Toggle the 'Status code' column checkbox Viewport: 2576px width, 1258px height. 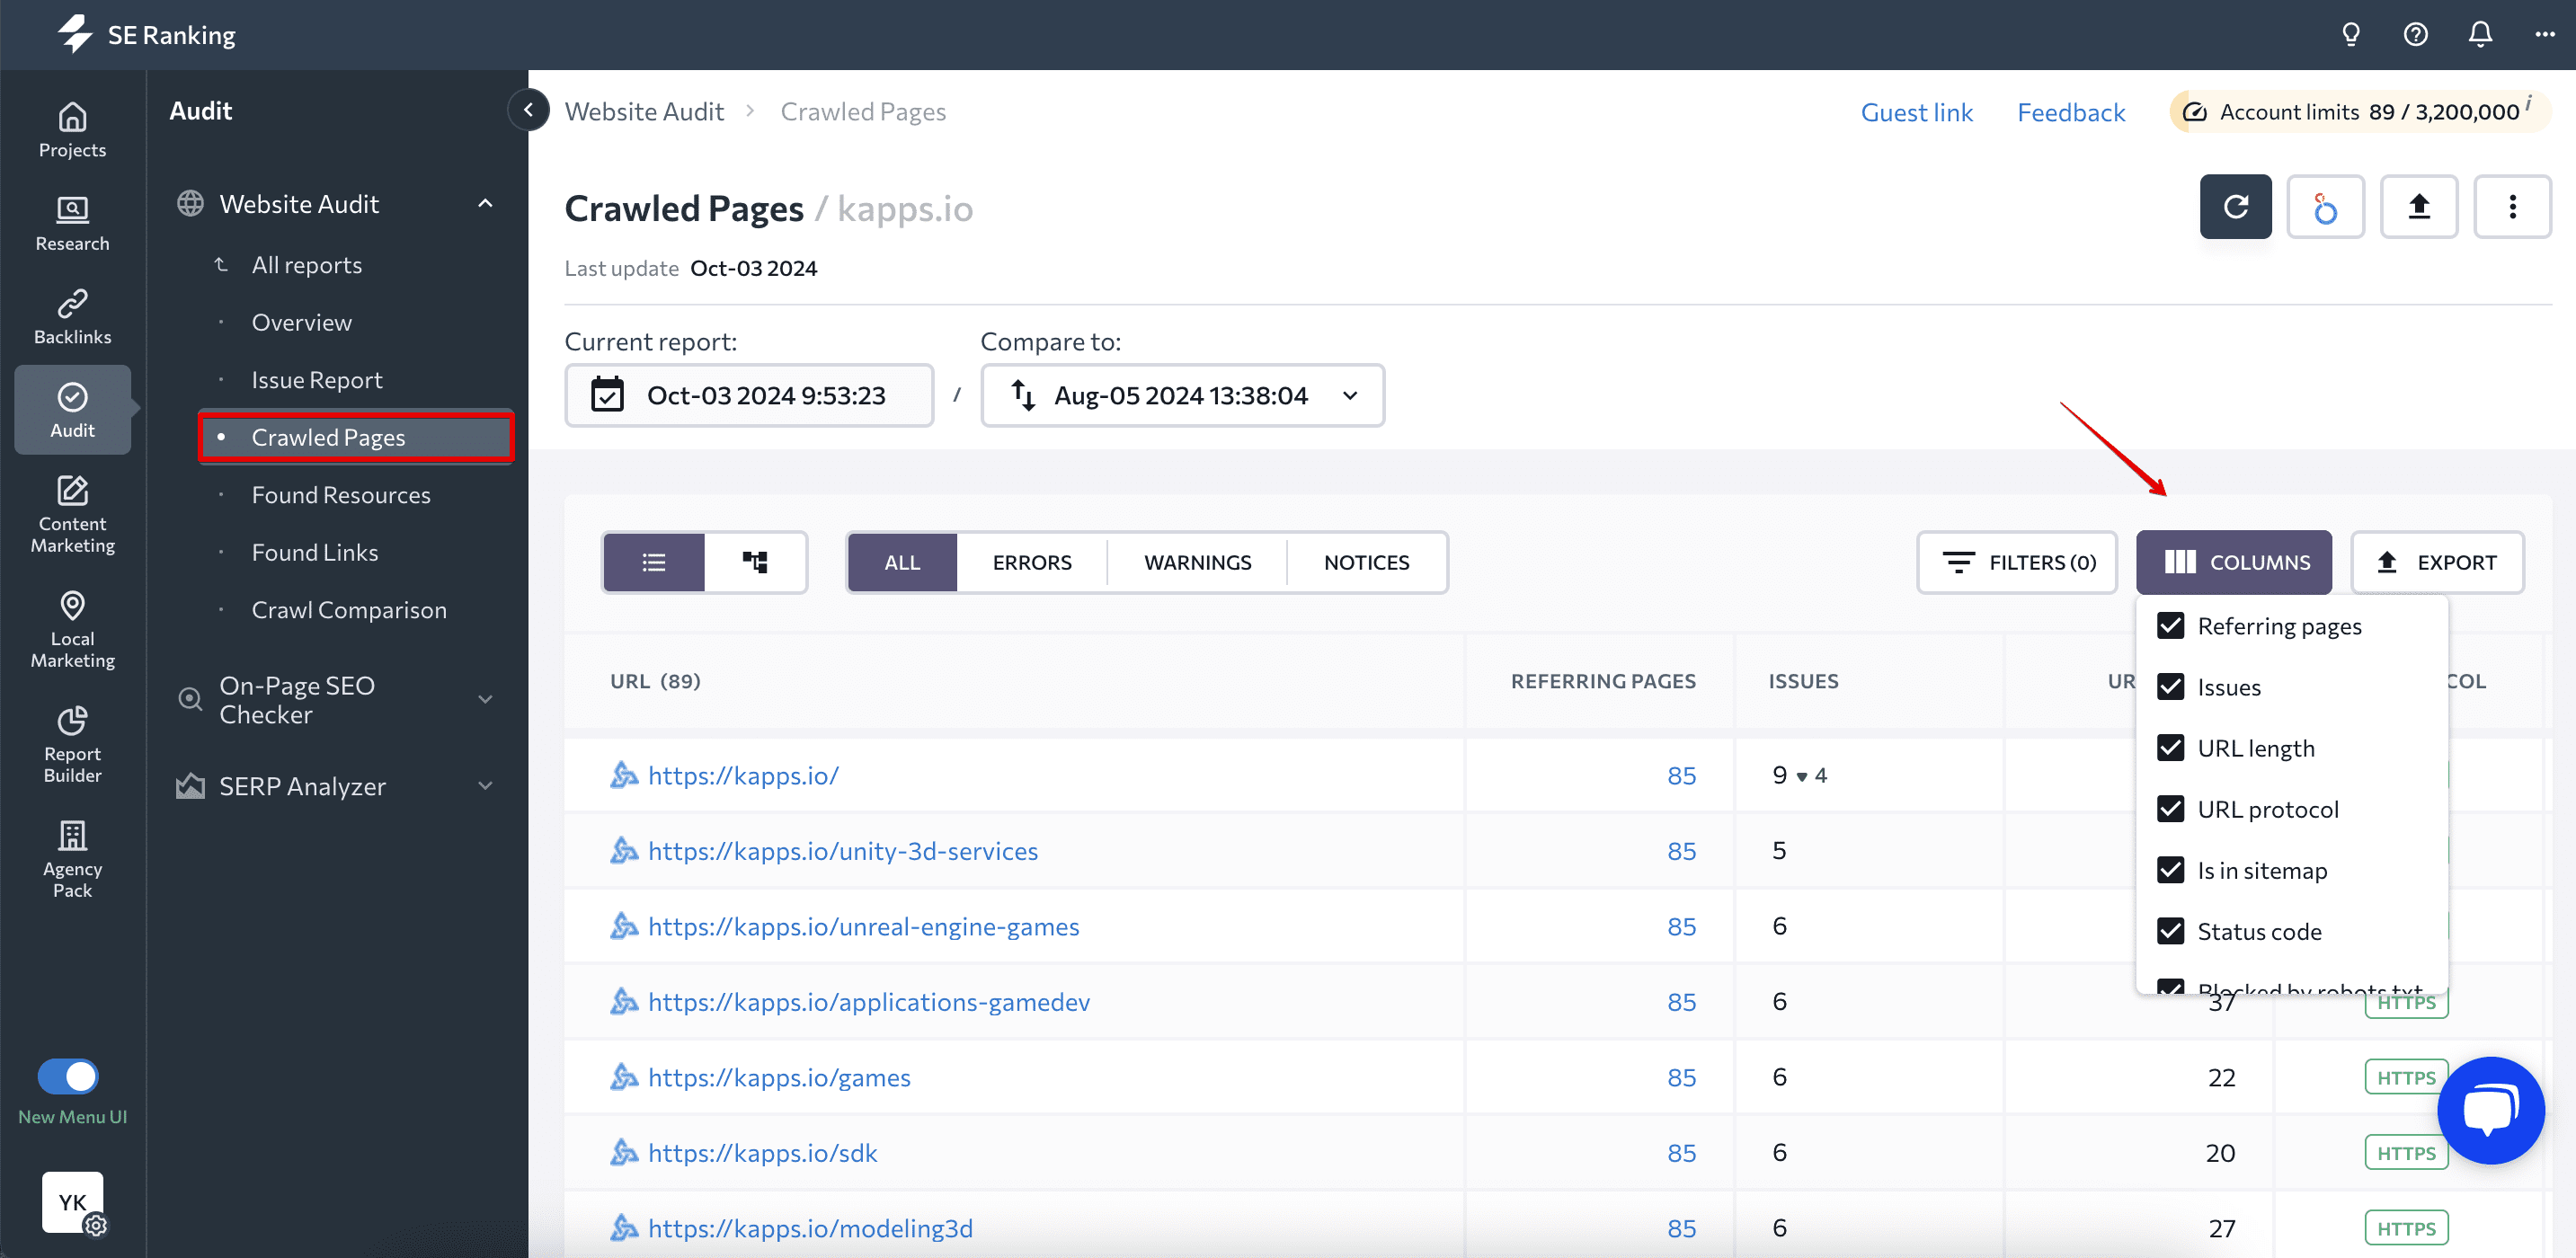point(2171,931)
